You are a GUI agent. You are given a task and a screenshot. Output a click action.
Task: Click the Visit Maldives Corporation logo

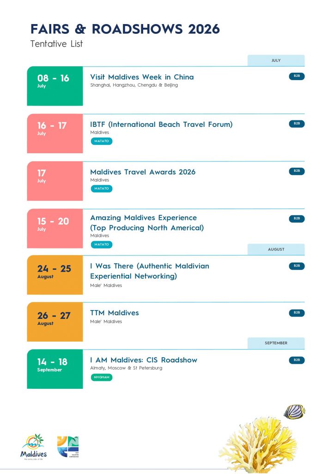point(67,447)
